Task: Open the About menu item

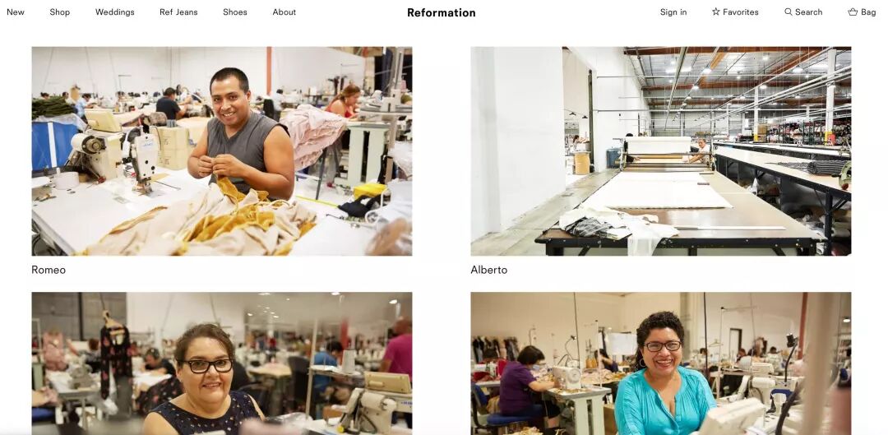Action: (x=284, y=12)
